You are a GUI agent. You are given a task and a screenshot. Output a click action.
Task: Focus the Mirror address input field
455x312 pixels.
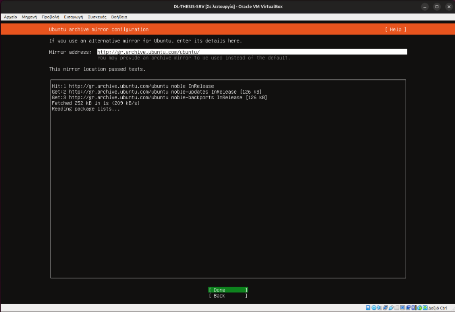point(252,52)
